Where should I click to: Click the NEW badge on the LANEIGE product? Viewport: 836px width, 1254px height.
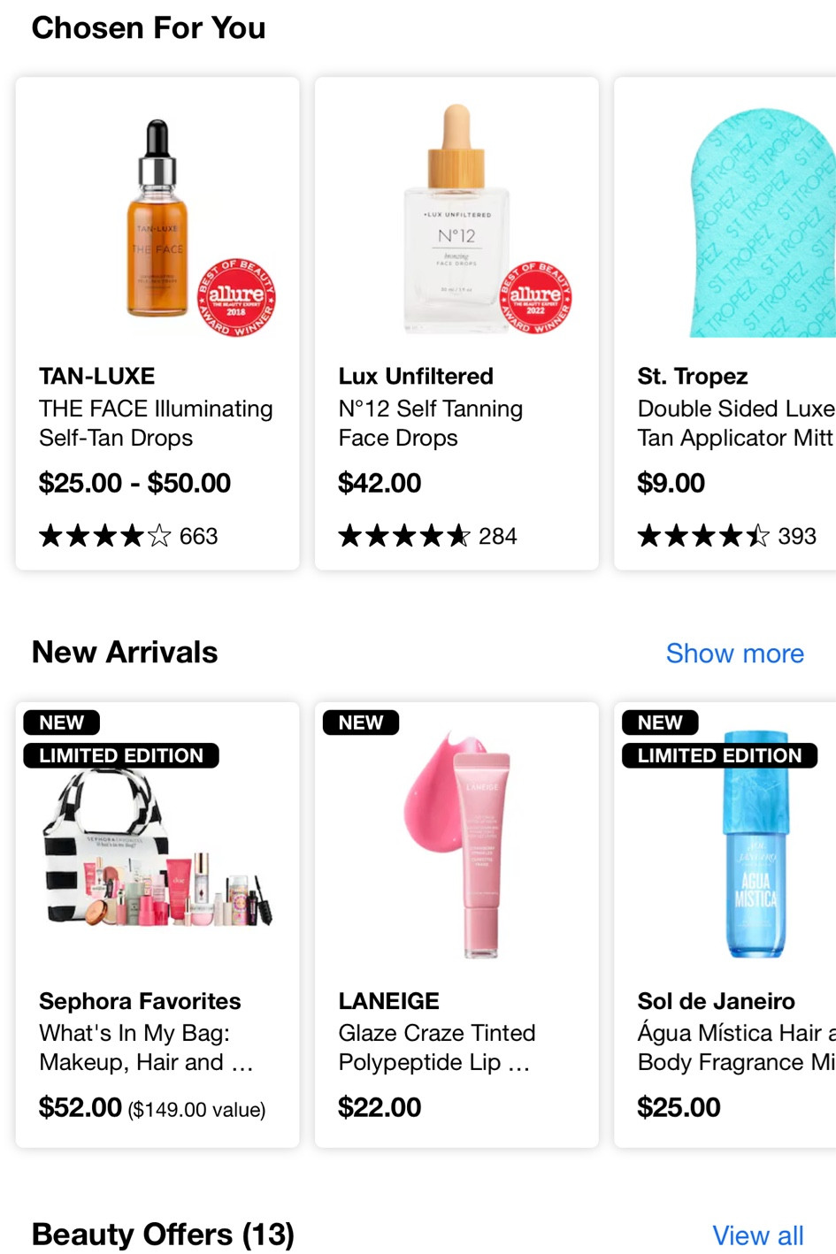coord(360,722)
